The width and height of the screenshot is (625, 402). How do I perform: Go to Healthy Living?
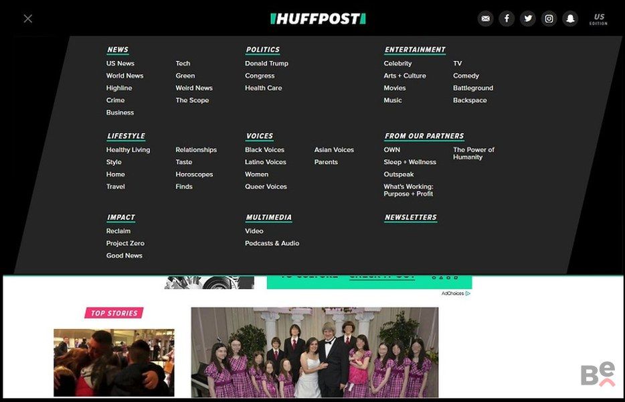pyautogui.click(x=128, y=149)
